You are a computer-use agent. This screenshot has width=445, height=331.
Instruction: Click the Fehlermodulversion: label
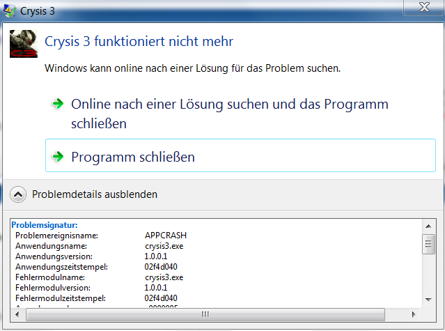pyautogui.click(x=53, y=288)
